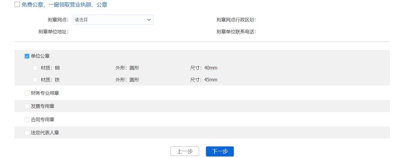This screenshot has width=397, height=158.
Task: Open the 刻章网点 请选择 dropdown
Action: (x=113, y=20)
